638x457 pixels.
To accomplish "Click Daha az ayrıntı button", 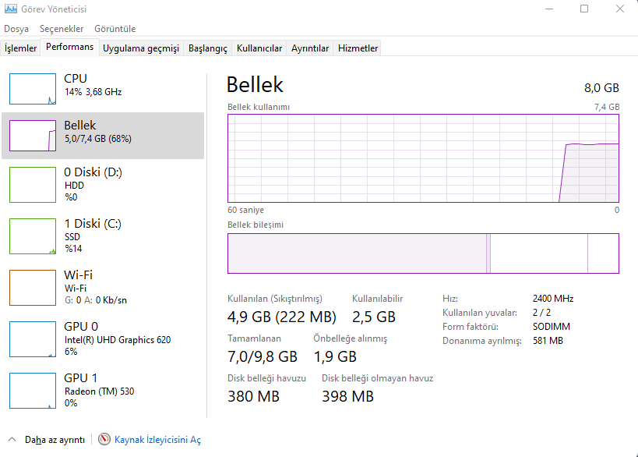I will 55,440.
